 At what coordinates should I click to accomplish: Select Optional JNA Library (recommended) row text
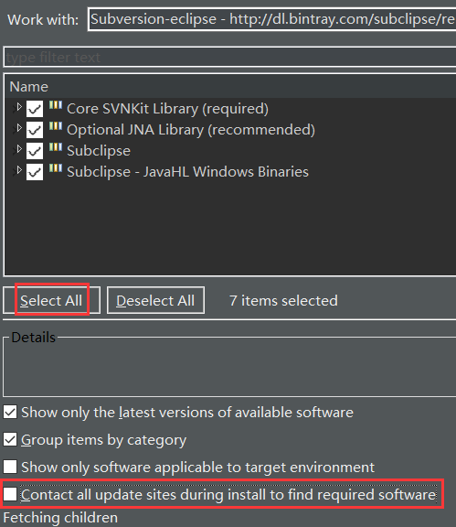click(191, 130)
